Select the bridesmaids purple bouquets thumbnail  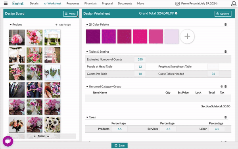point(35,90)
